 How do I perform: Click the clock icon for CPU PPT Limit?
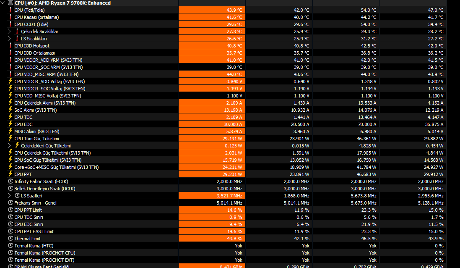(10, 210)
